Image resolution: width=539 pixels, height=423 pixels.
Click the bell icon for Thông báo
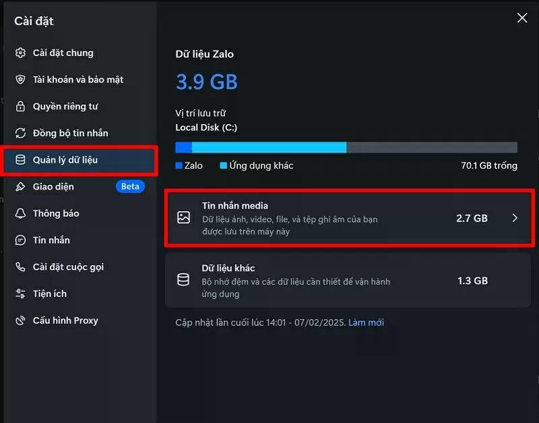click(20, 213)
